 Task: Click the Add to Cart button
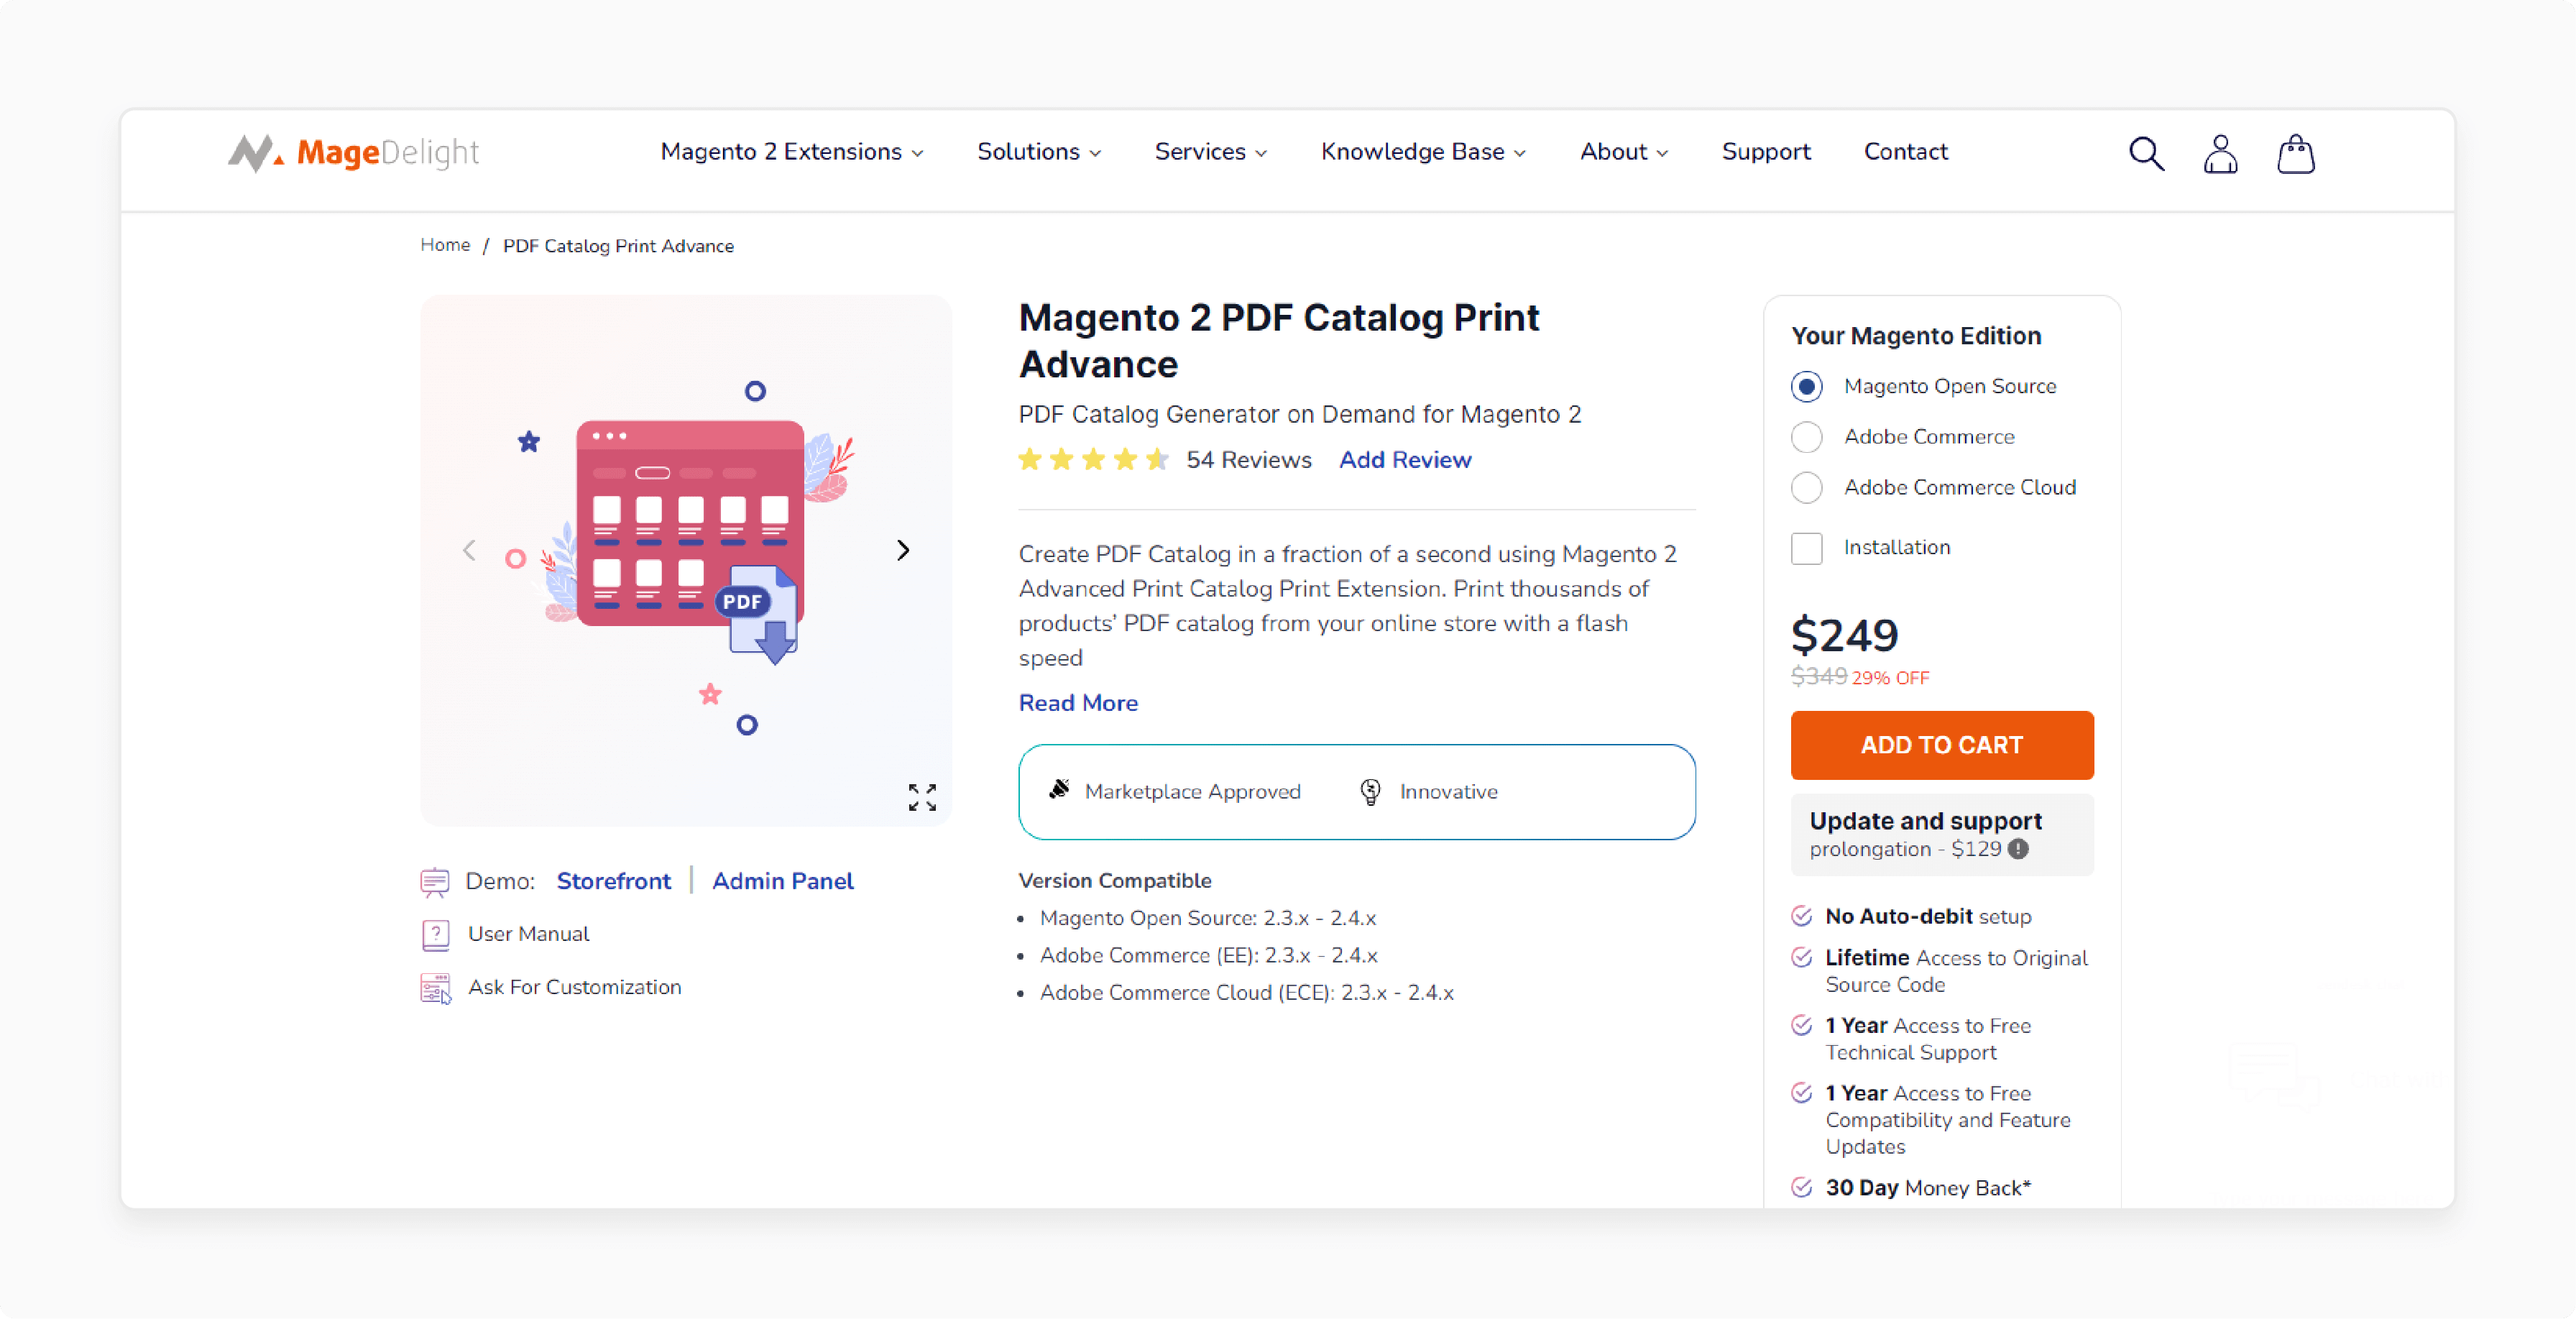(x=1942, y=745)
